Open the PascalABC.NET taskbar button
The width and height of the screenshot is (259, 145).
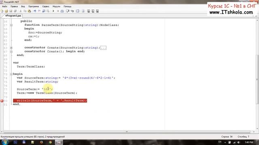[59, 142]
